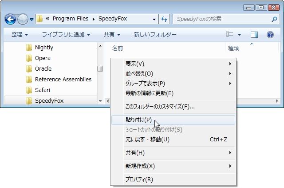Open the グループで表示(P) submenu
Viewport: 284px width, 188px height.
point(173,84)
